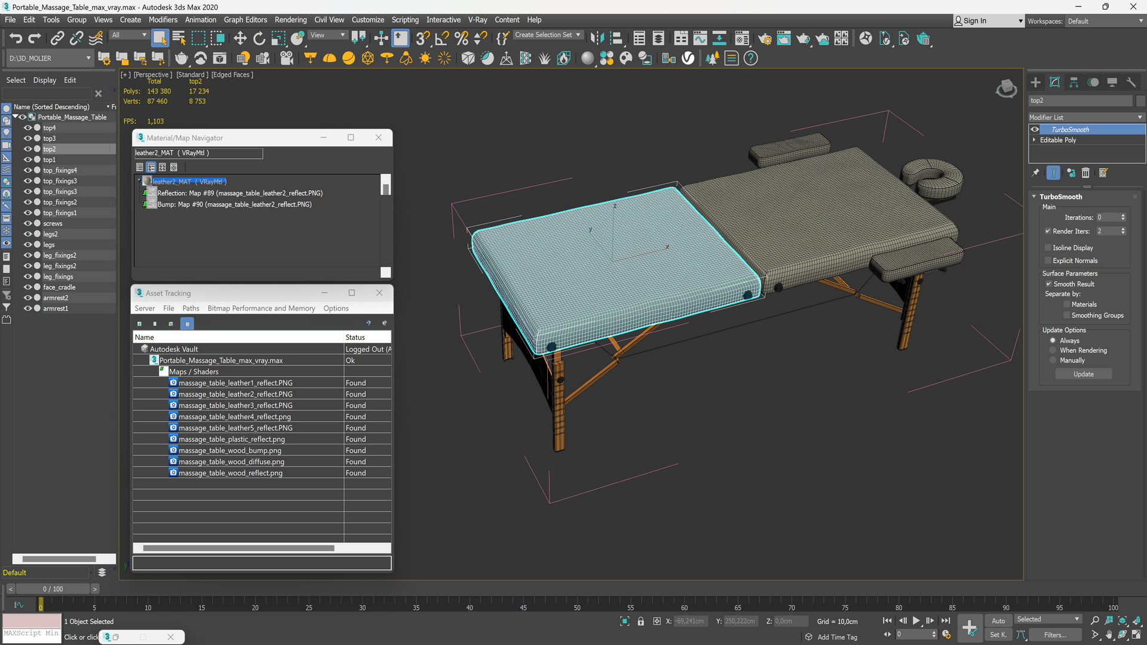Select the When Rendering radio button

pyautogui.click(x=1053, y=351)
